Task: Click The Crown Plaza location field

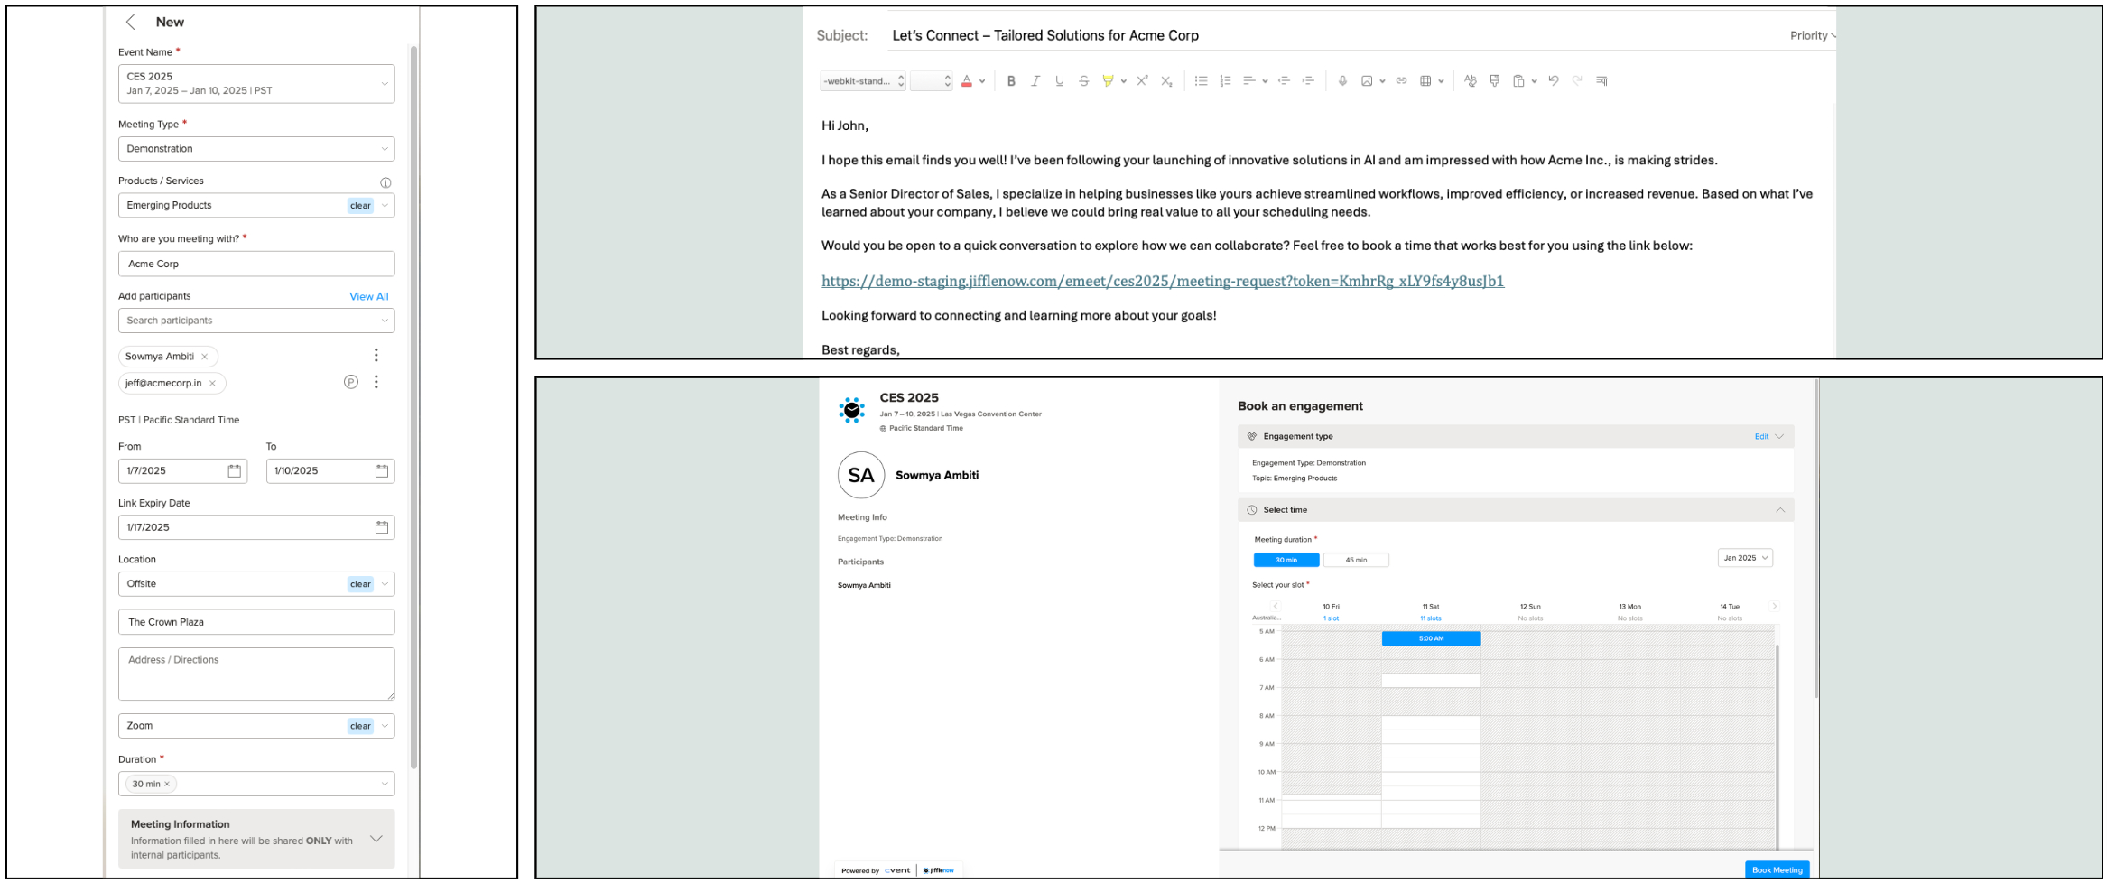Action: pyautogui.click(x=256, y=622)
